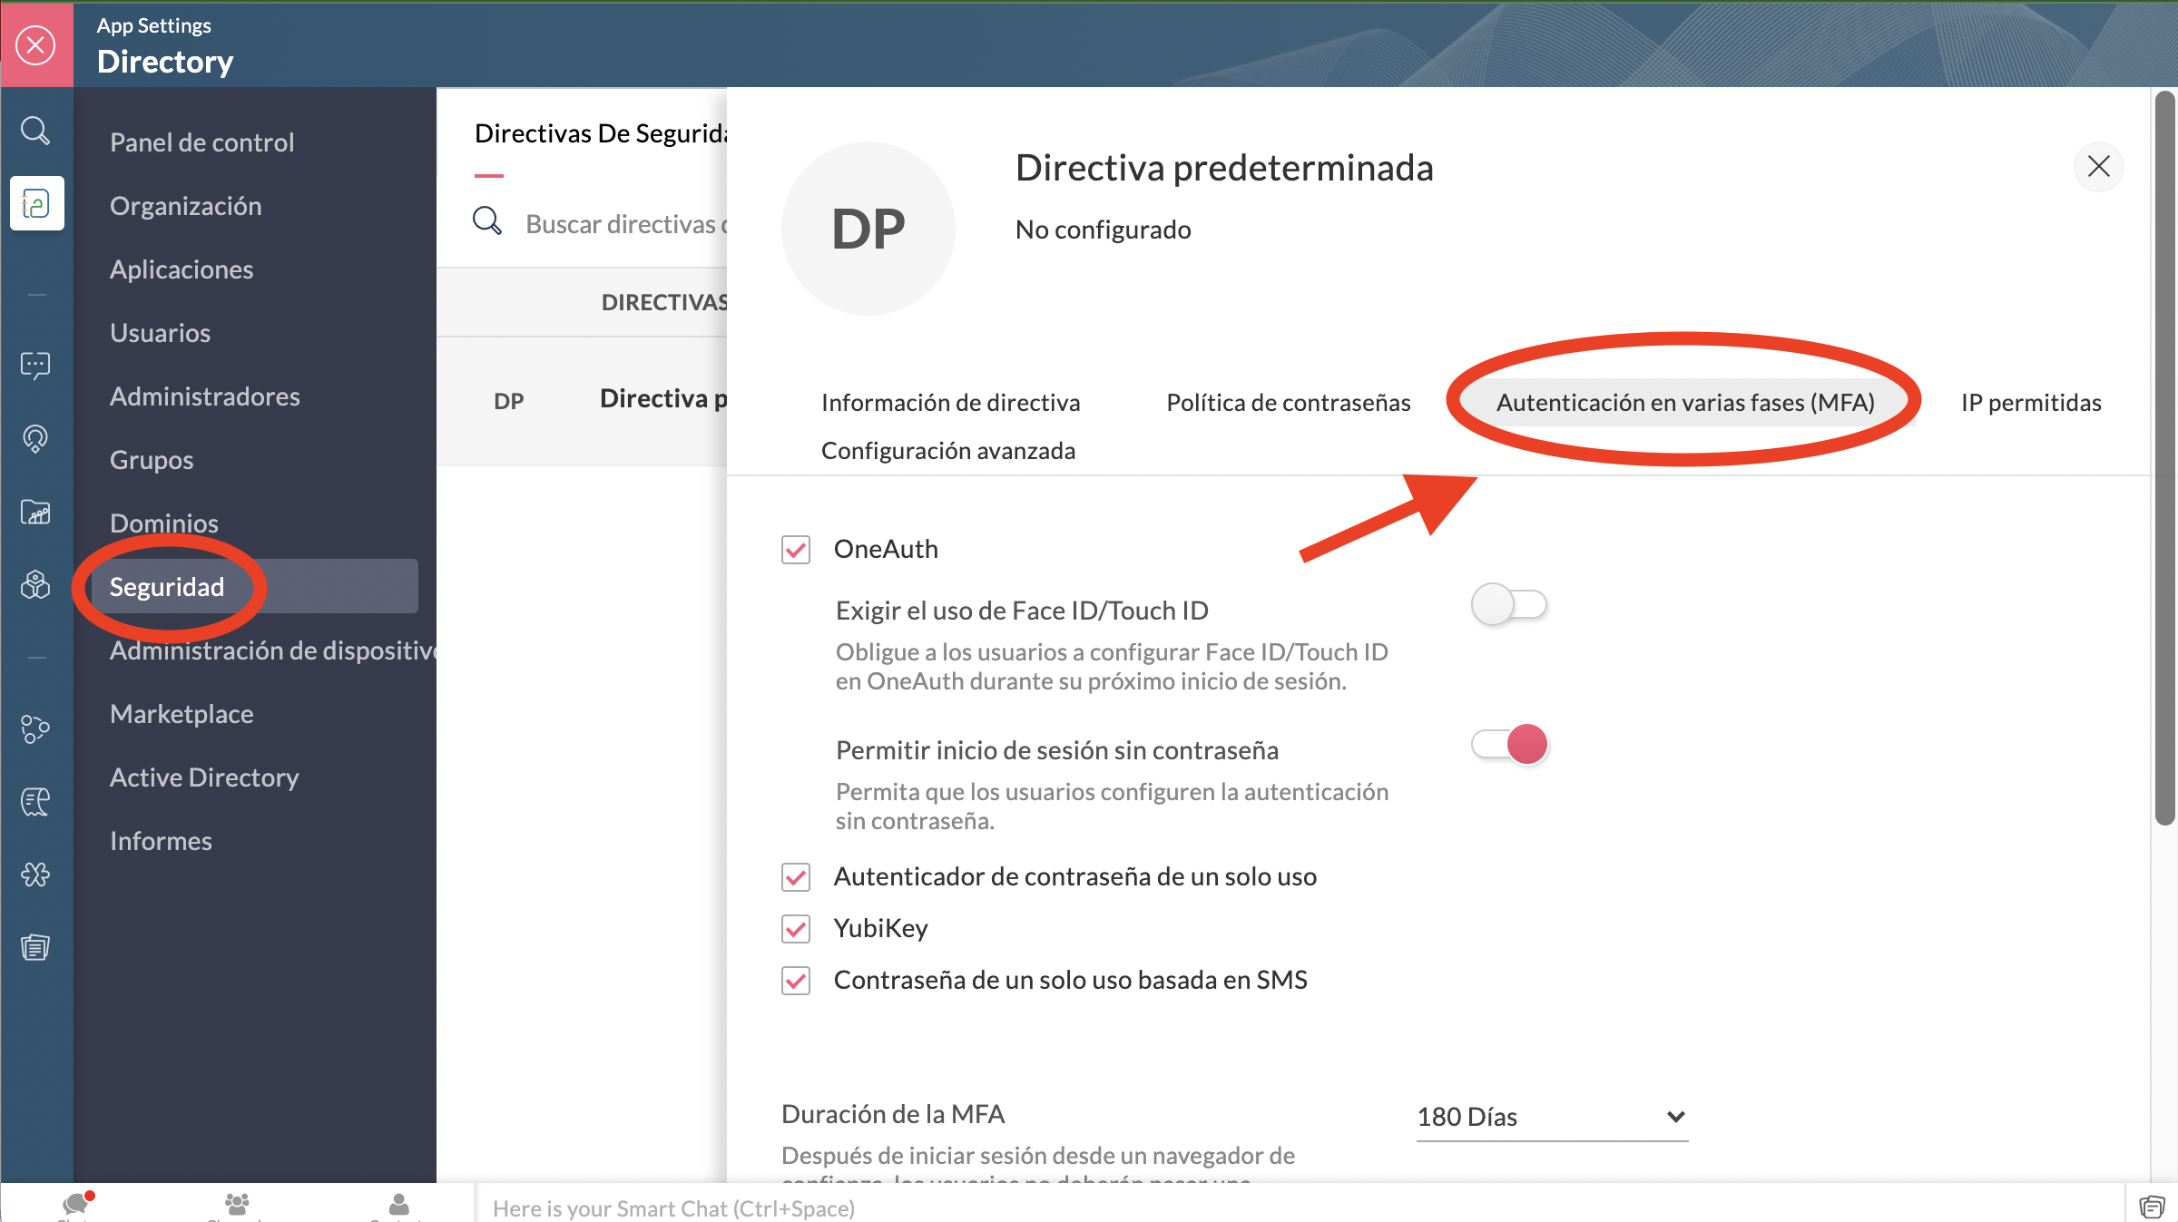
Task: Click the Informes sidebar icon
Action: coord(162,839)
